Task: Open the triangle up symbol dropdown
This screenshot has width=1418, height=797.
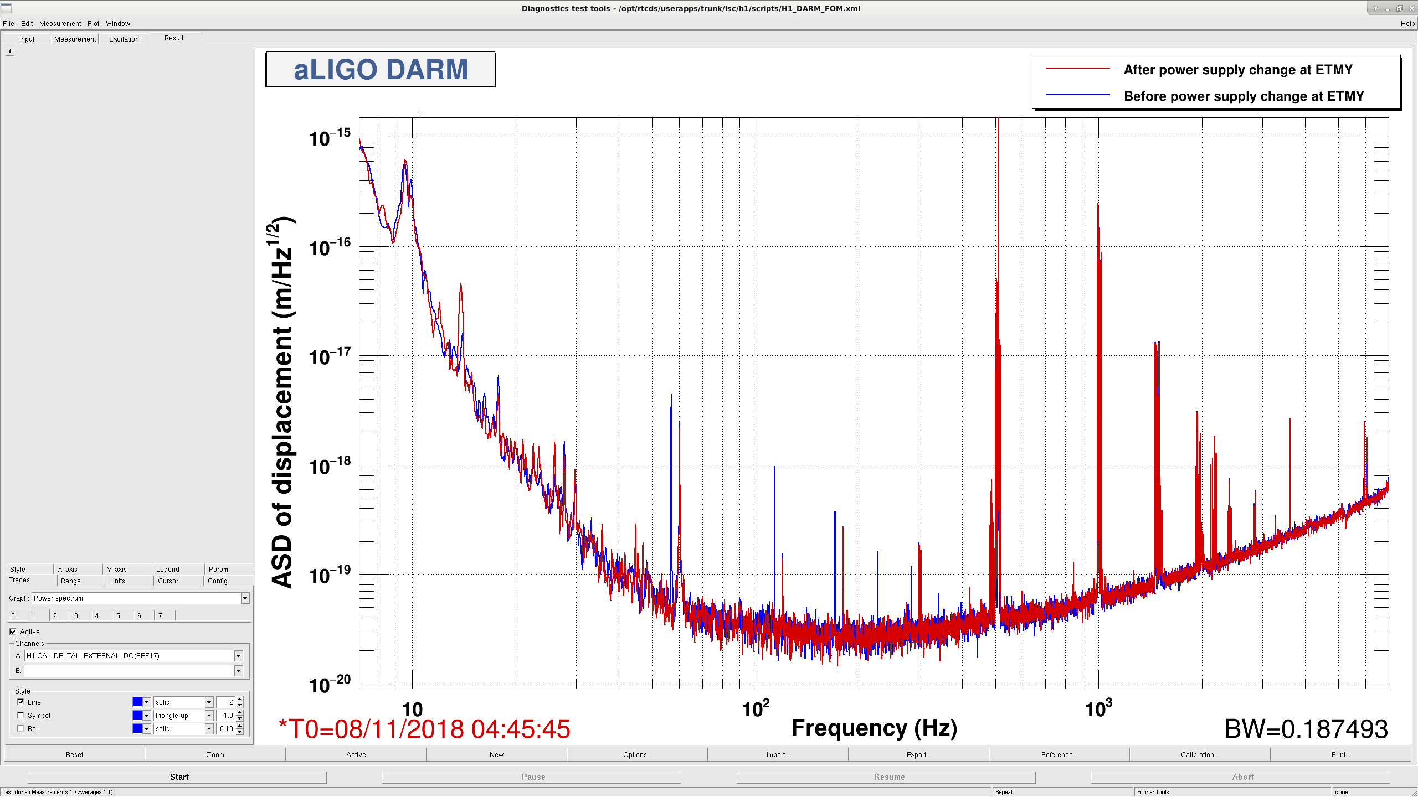Action: [x=209, y=716]
